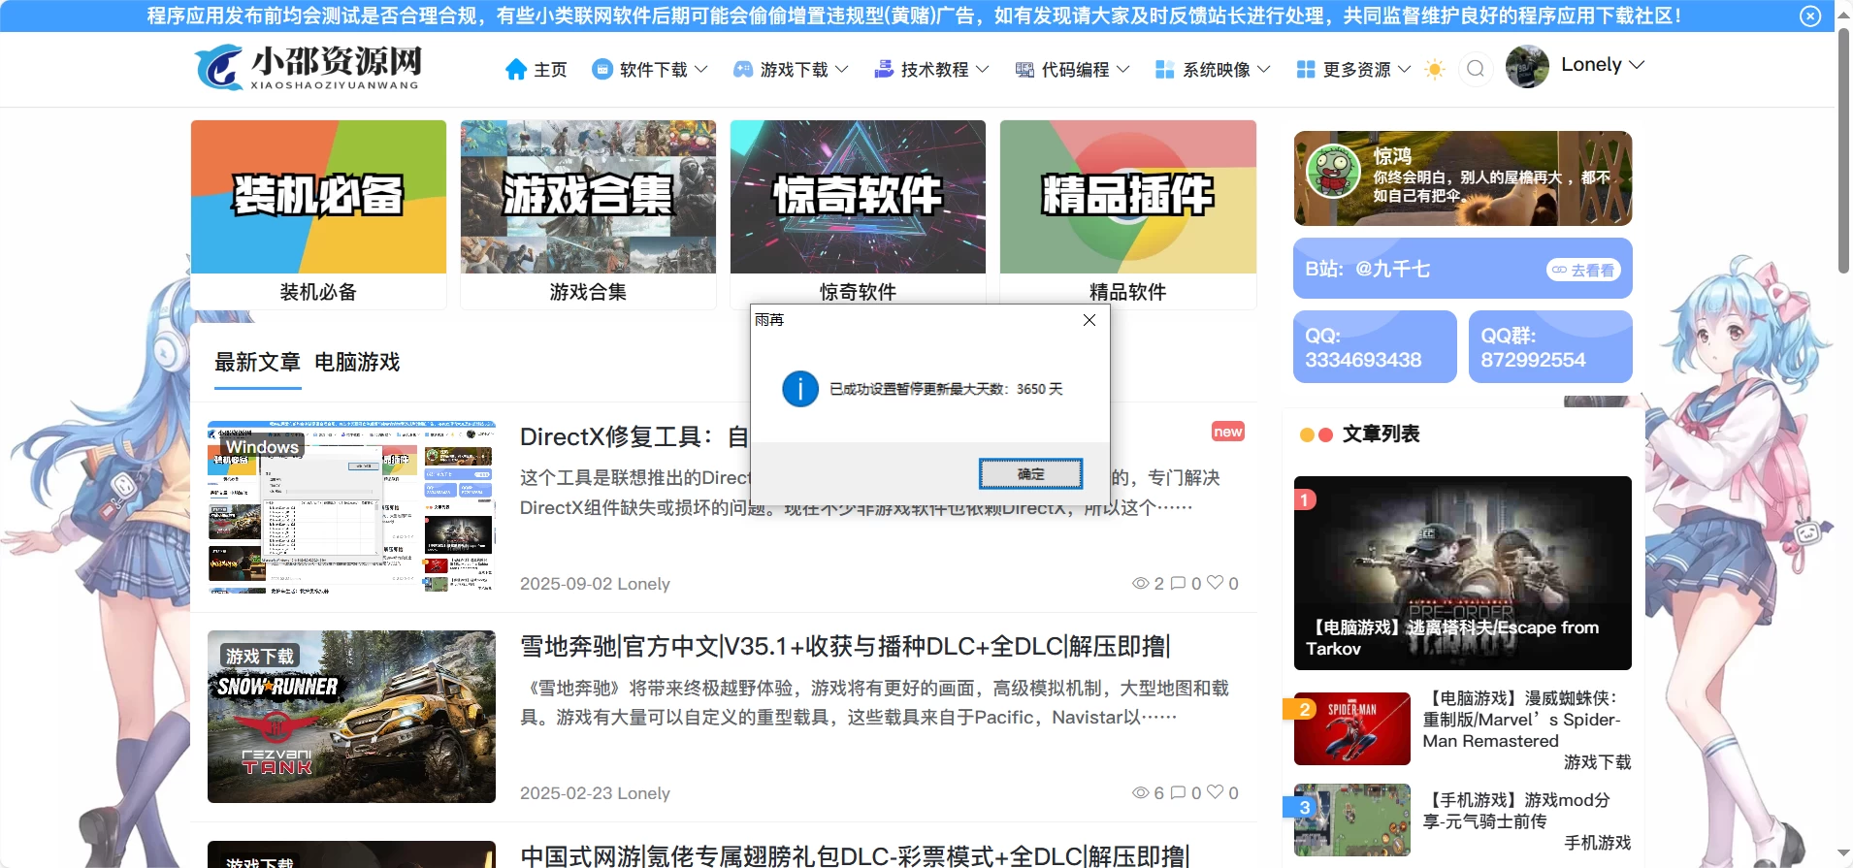This screenshot has height=868, width=1853.
Task: Click the gamepad icon for 游戏下载
Action: pos(743,69)
